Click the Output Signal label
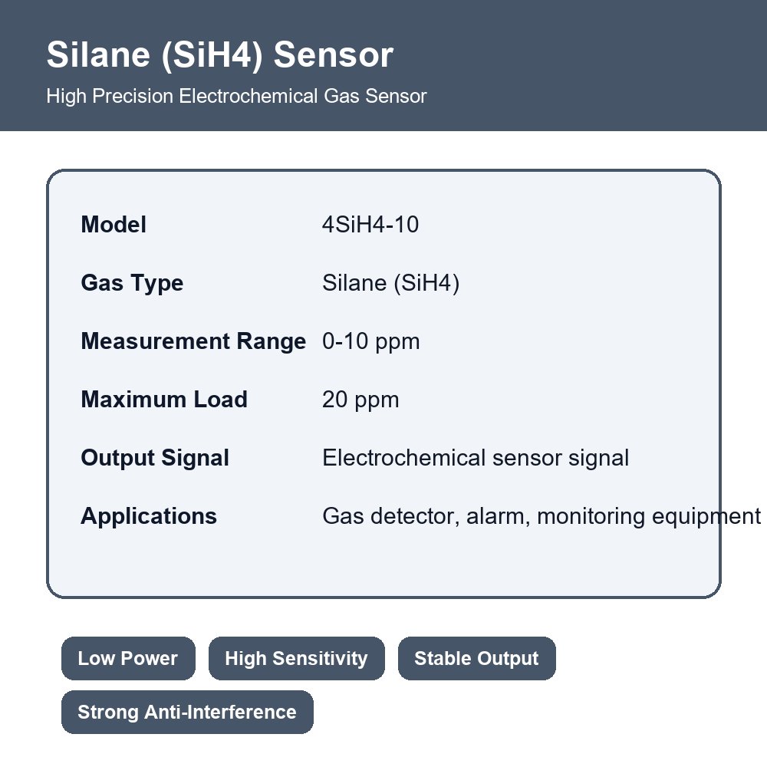Viewport: 767px width, 767px height. point(155,458)
